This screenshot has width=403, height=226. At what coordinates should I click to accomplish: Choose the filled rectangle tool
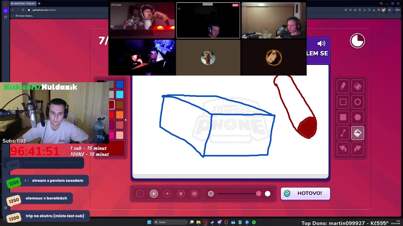(343, 117)
